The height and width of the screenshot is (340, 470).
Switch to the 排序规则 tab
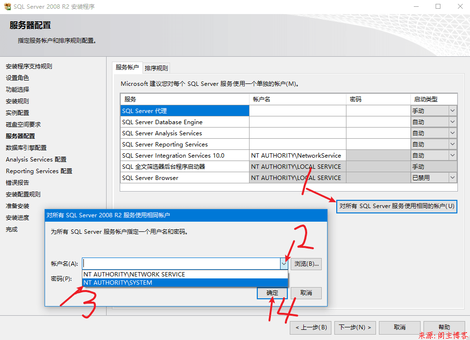coord(156,68)
